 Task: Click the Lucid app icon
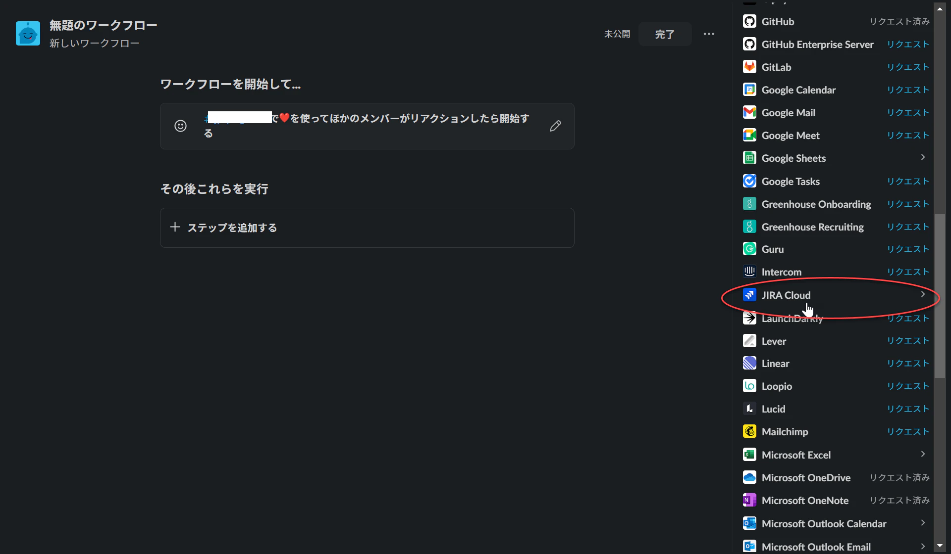(749, 409)
